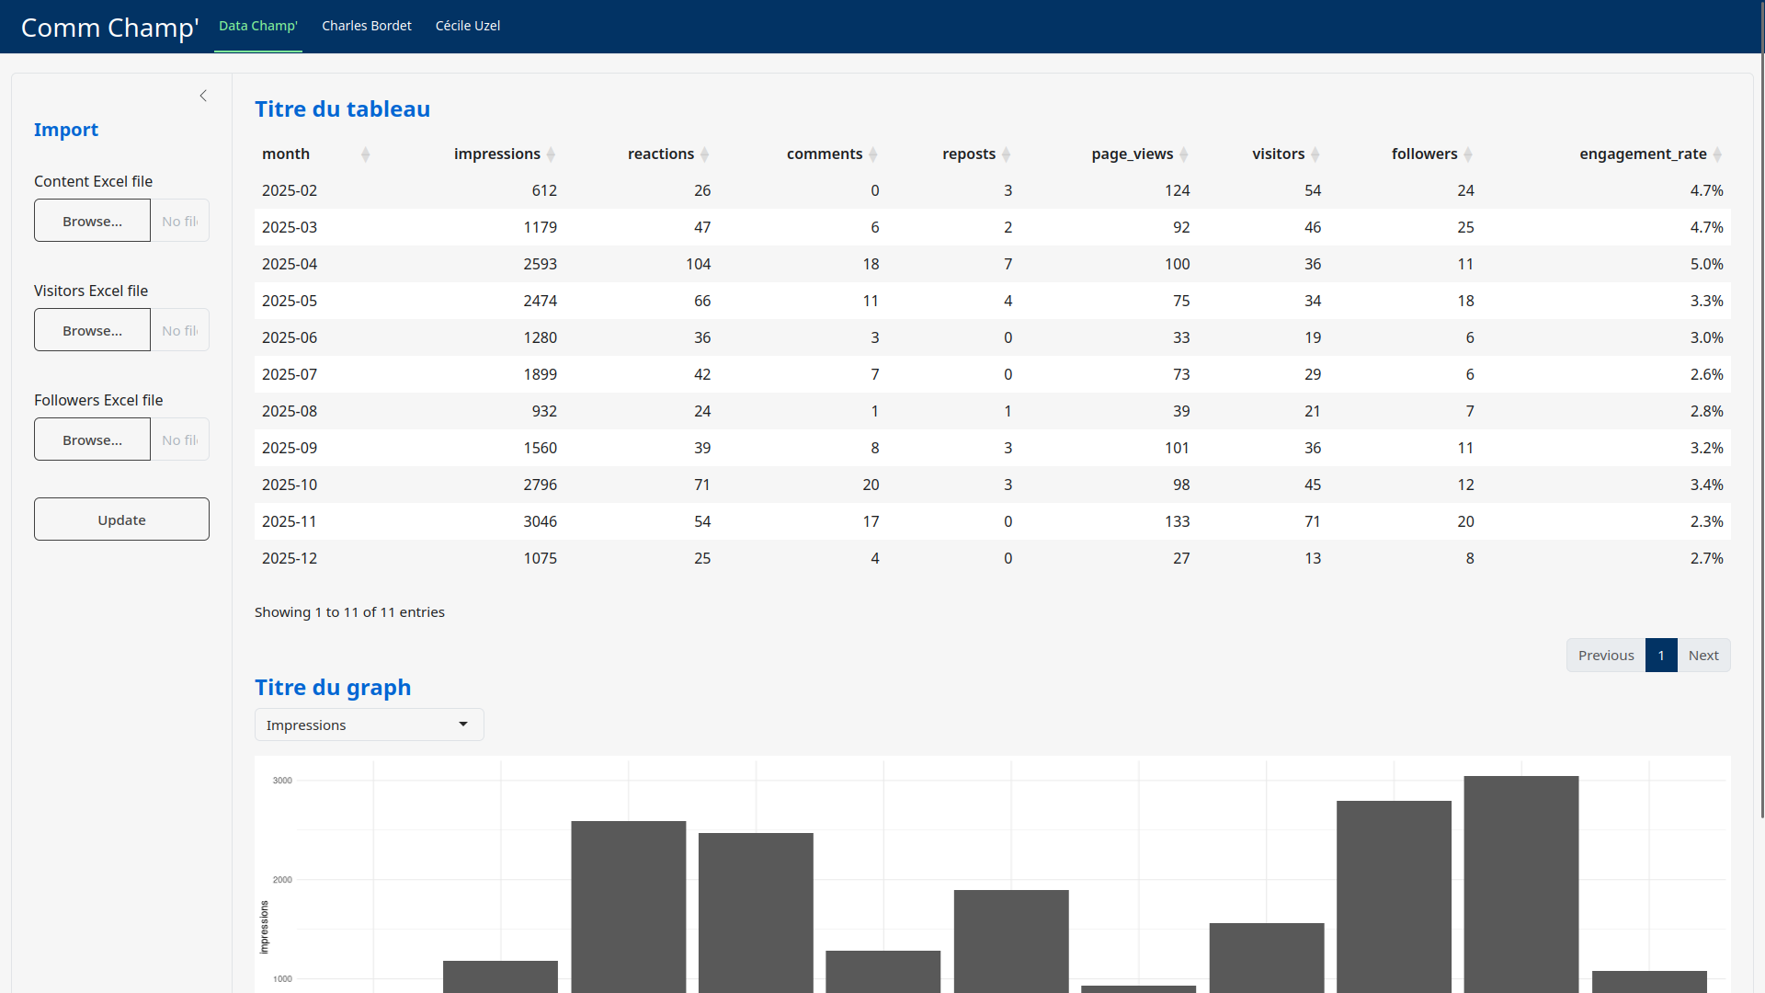The width and height of the screenshot is (1765, 993).
Task: Click the Visitors file name field
Action: tap(180, 330)
